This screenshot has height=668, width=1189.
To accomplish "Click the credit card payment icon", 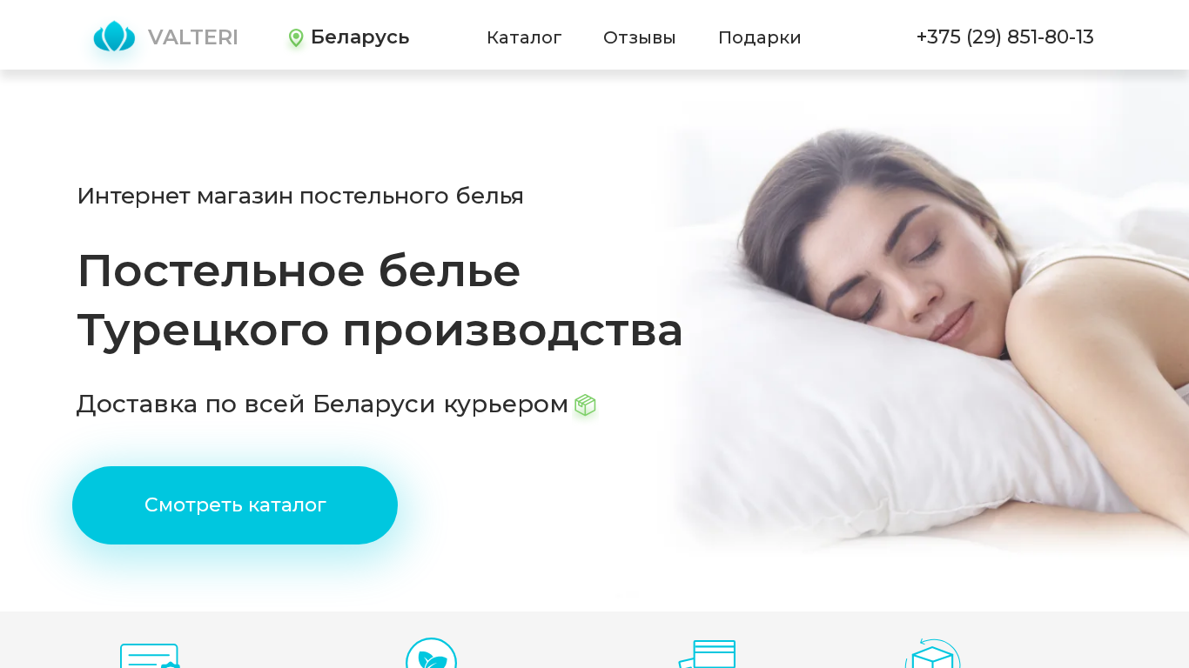I will (708, 654).
